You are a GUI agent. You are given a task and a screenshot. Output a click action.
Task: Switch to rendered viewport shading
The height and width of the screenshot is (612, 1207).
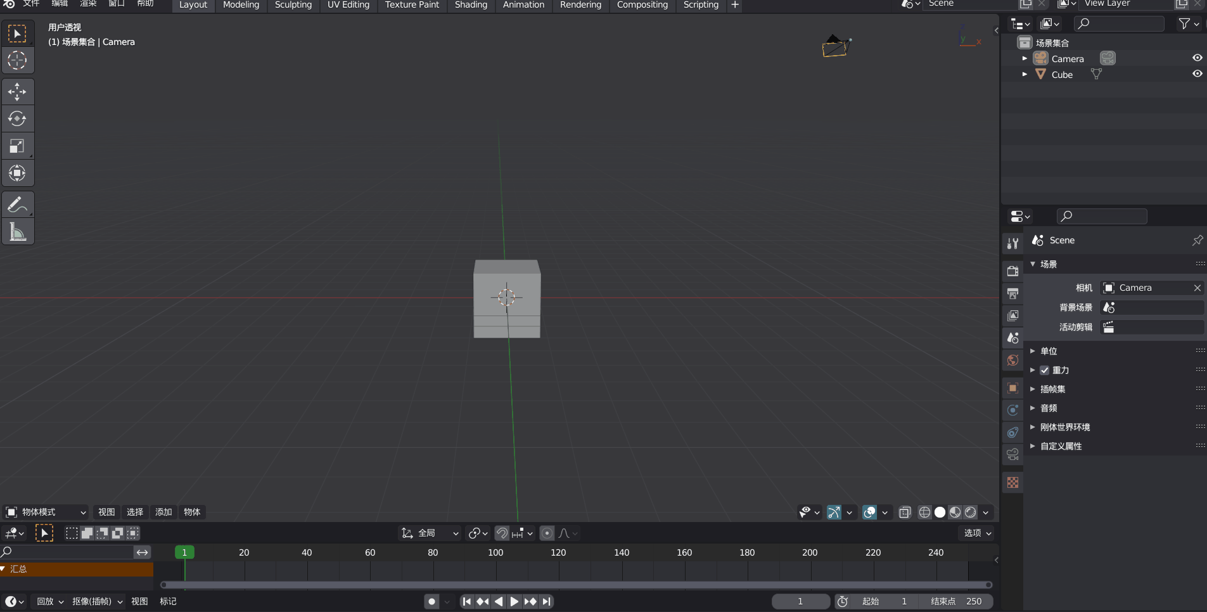pyautogui.click(x=970, y=512)
